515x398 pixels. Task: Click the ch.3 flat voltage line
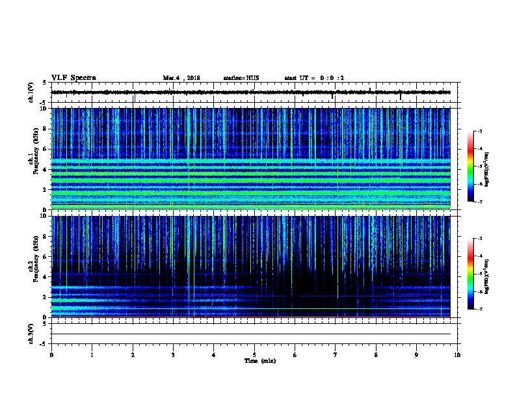[x=251, y=334]
